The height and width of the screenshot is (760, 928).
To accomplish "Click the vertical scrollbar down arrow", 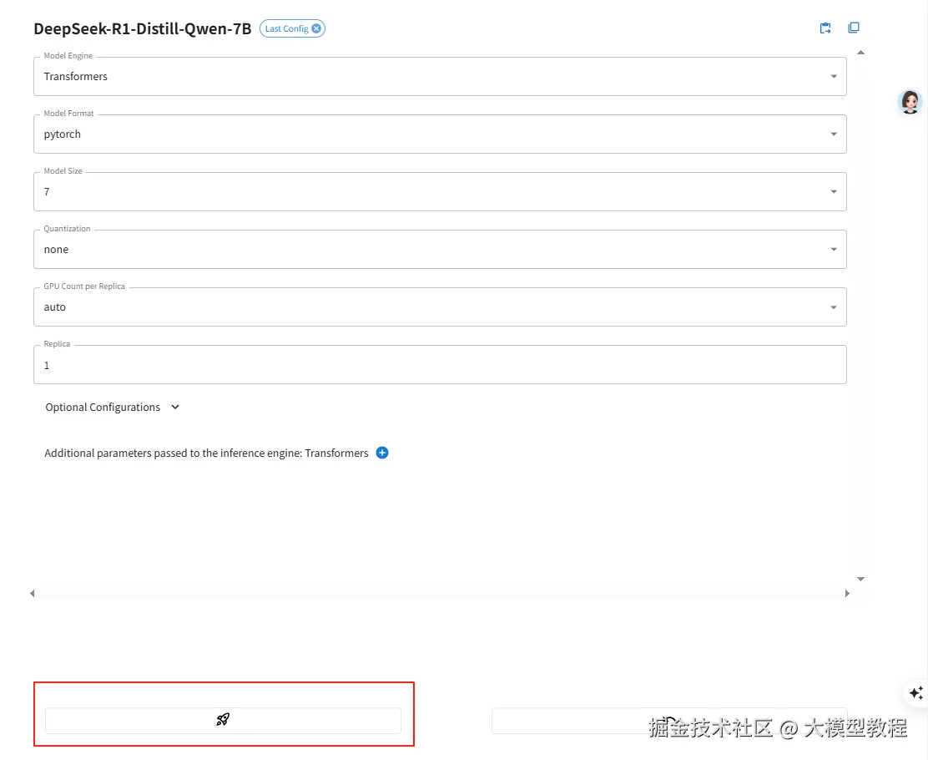I will pos(860,579).
